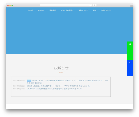Reload page with the address bar refresh icon
This screenshot has width=139, height=117.
coord(90,5)
